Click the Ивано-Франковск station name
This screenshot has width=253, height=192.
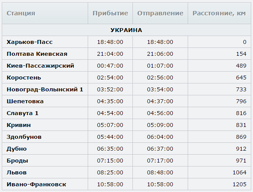pyautogui.click(x=36, y=185)
